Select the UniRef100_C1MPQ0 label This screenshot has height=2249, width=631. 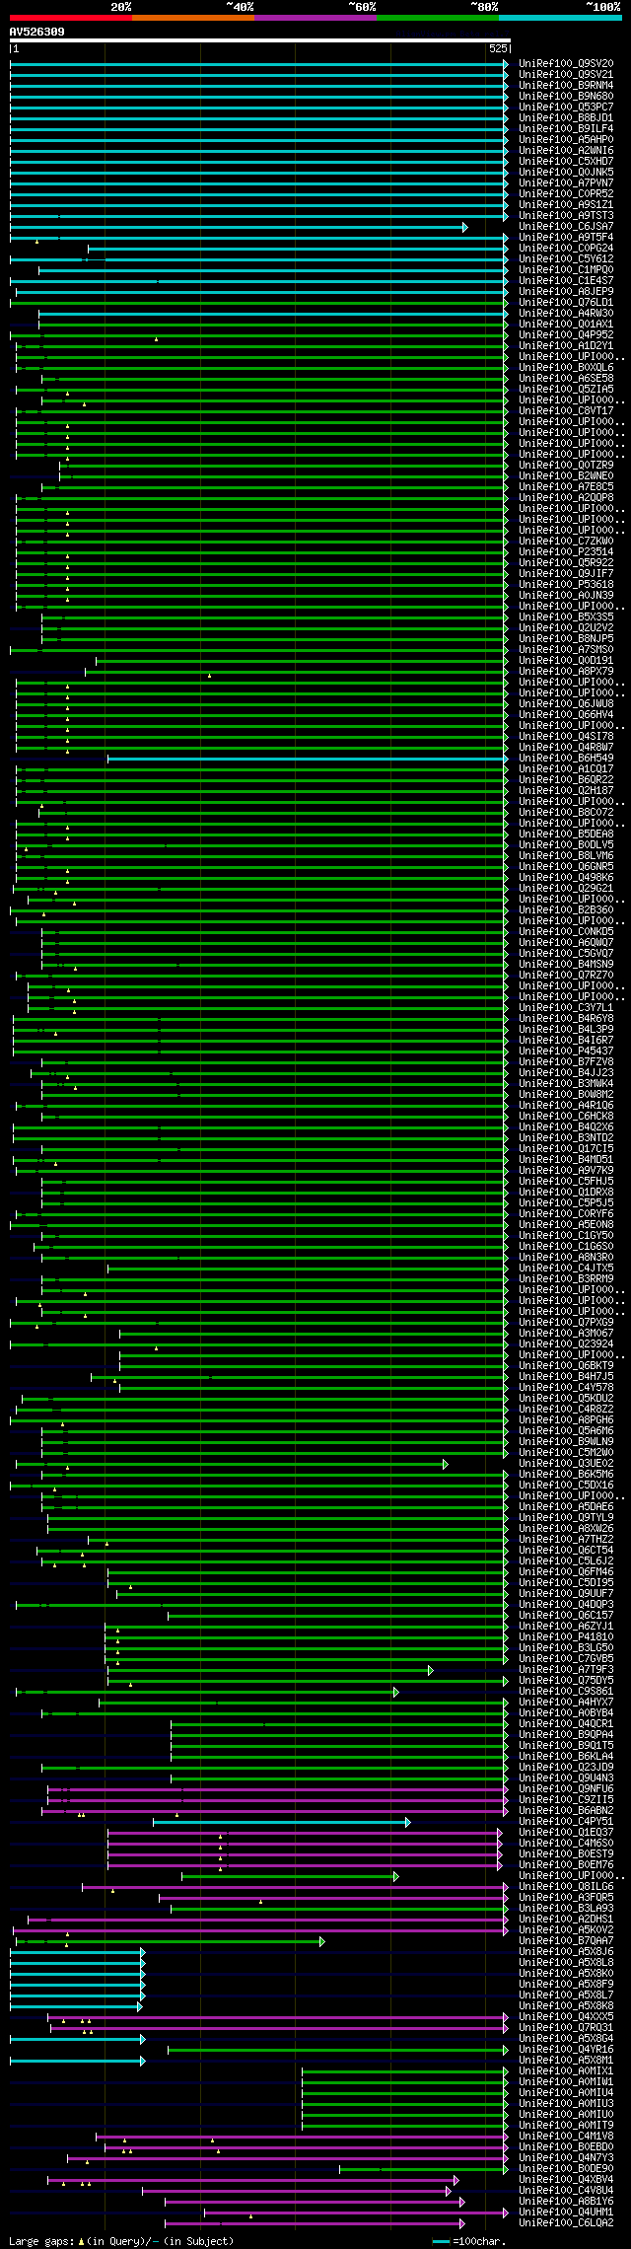[566, 269]
